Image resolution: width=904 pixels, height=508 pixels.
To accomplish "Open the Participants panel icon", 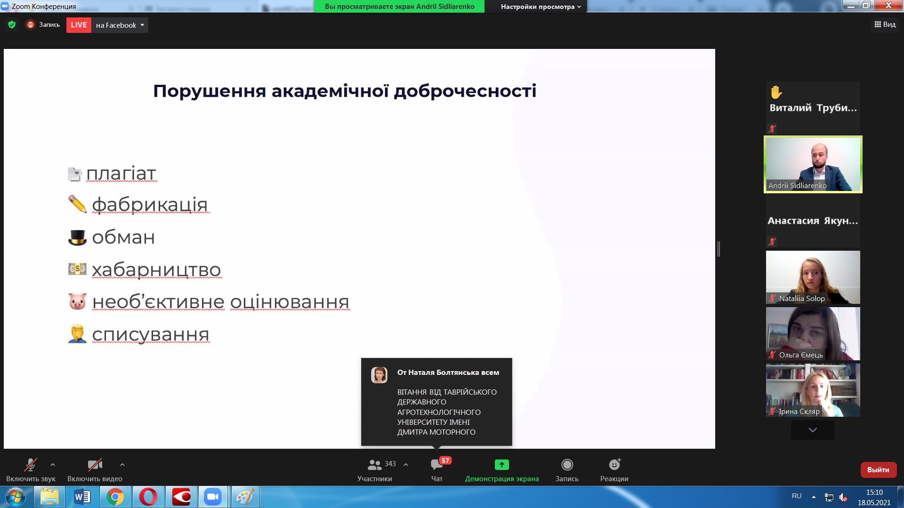I will point(375,465).
